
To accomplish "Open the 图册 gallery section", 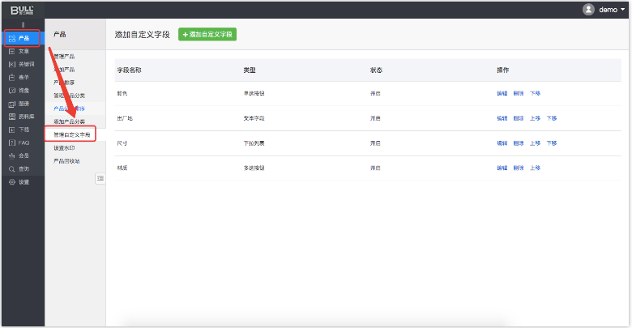I will [23, 104].
